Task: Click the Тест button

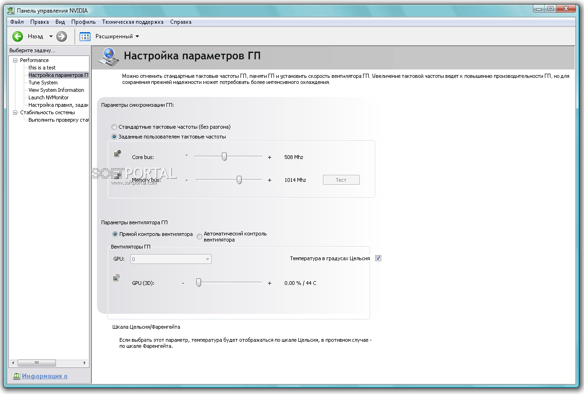Action: (x=341, y=180)
